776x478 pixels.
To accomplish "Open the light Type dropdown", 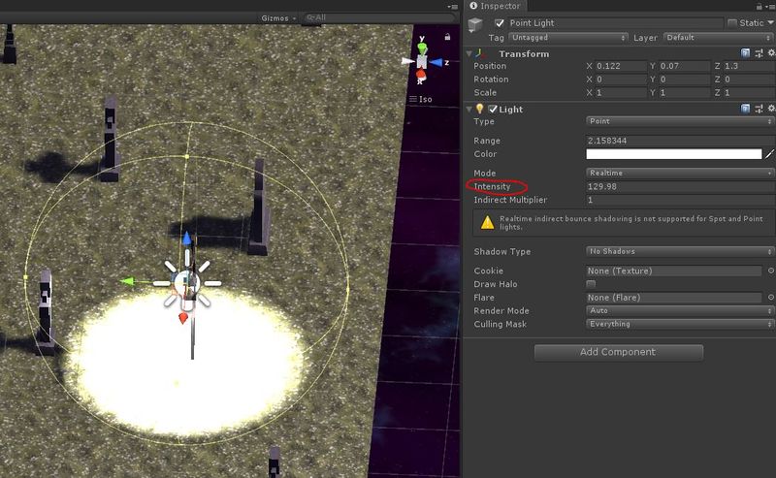I will pyautogui.click(x=680, y=121).
